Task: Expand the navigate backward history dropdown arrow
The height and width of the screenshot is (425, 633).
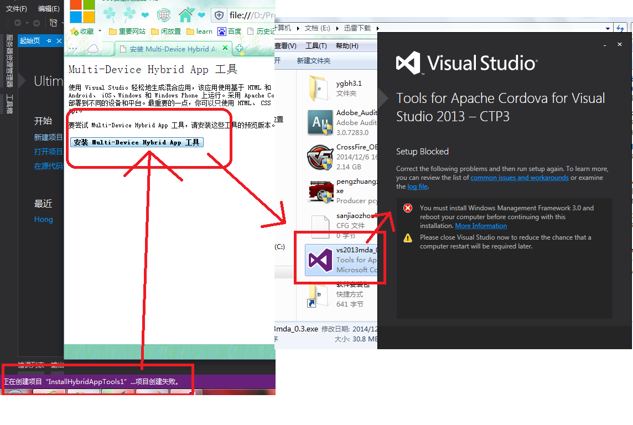Action: click(27, 23)
